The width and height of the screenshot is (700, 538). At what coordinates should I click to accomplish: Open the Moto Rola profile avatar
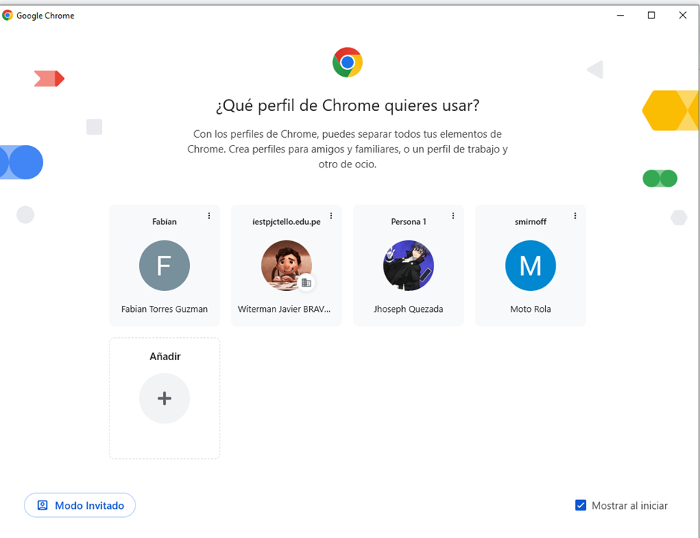click(530, 266)
